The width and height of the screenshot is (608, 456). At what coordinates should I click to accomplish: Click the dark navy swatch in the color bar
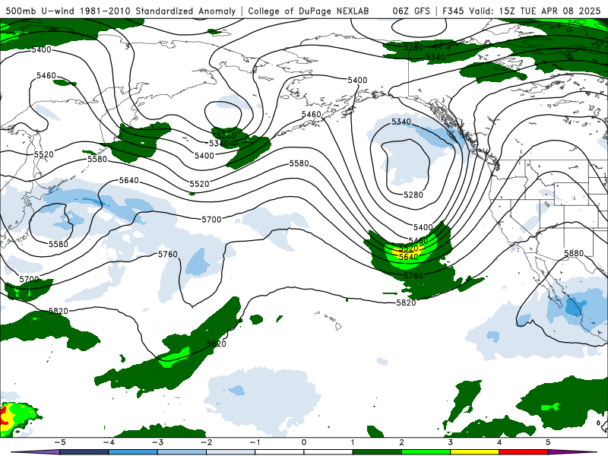[84, 452]
